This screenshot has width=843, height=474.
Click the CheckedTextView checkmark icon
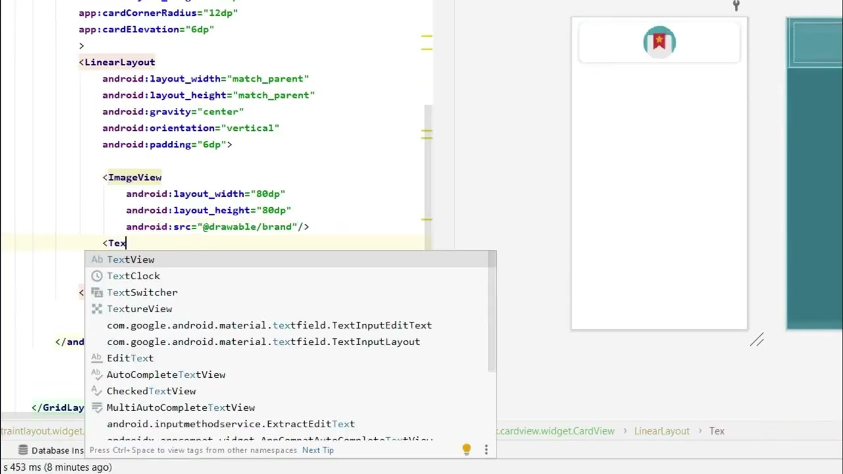[97, 391]
